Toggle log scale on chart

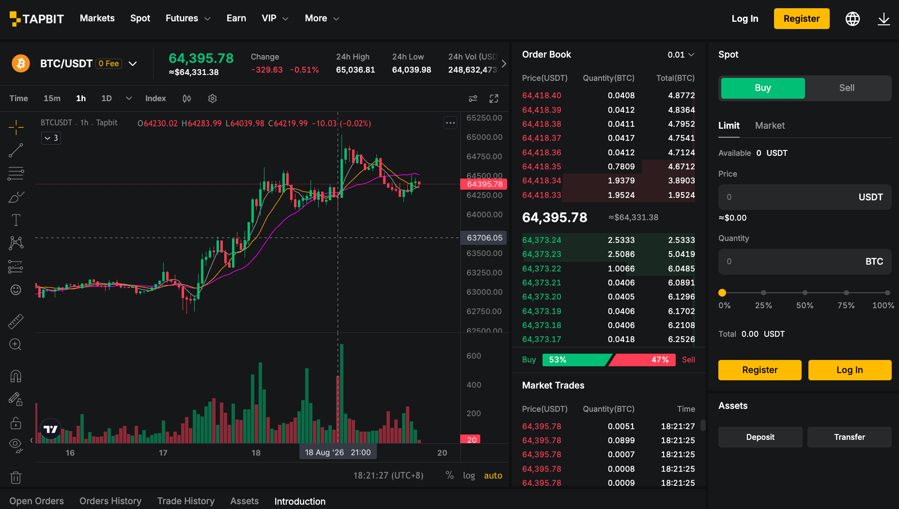point(469,476)
